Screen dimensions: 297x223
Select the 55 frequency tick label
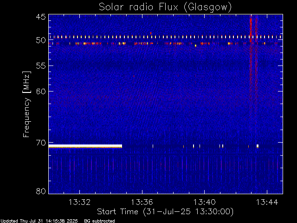(x=41, y=66)
